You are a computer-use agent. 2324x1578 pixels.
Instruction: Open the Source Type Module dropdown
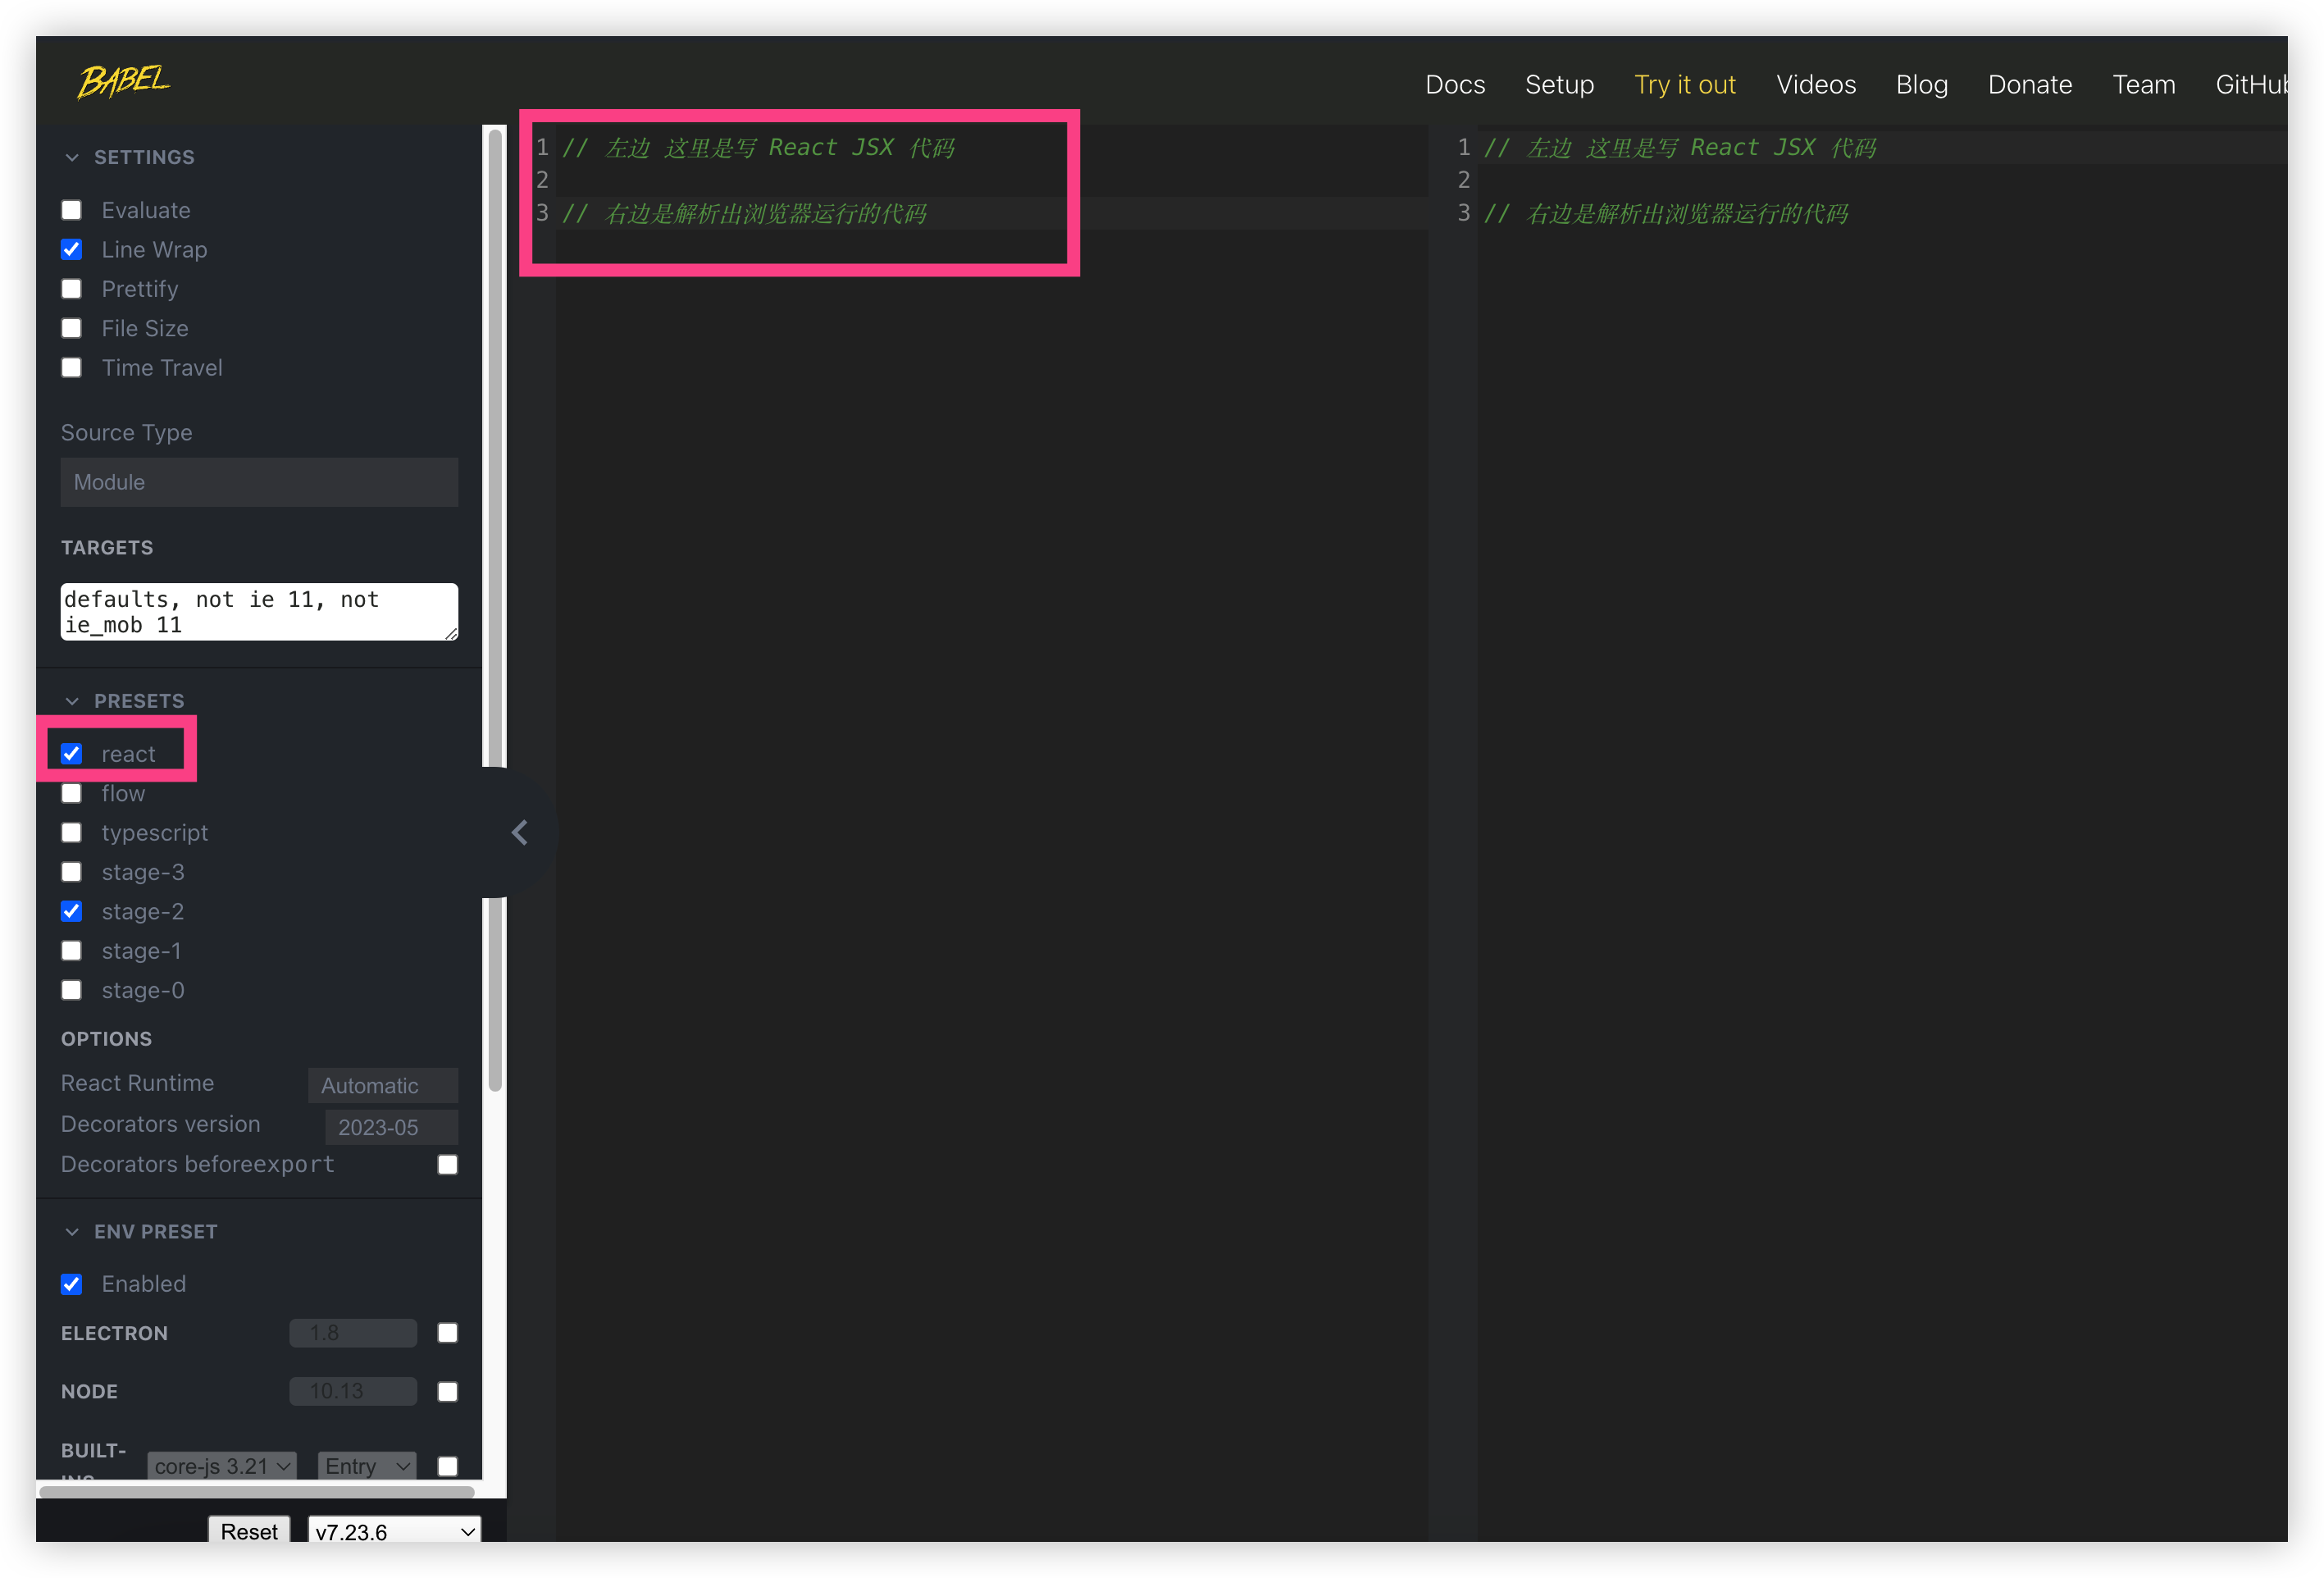(259, 482)
